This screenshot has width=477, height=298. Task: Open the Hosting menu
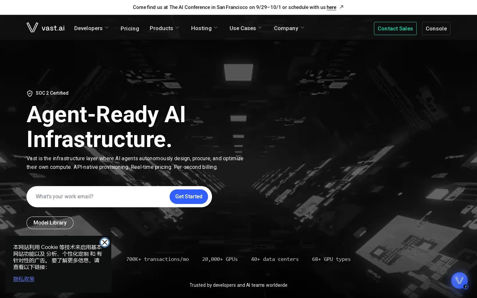[201, 28]
